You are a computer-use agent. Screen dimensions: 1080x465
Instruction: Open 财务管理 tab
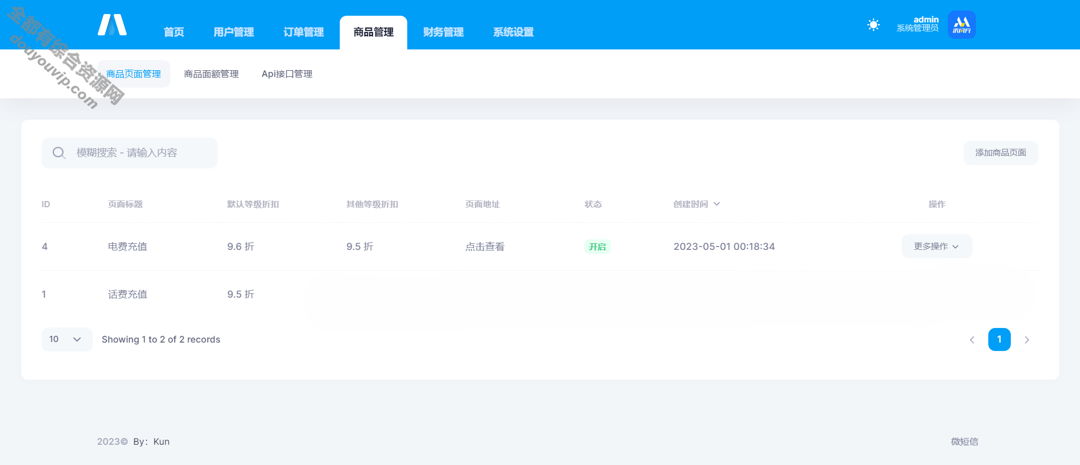[x=443, y=32]
